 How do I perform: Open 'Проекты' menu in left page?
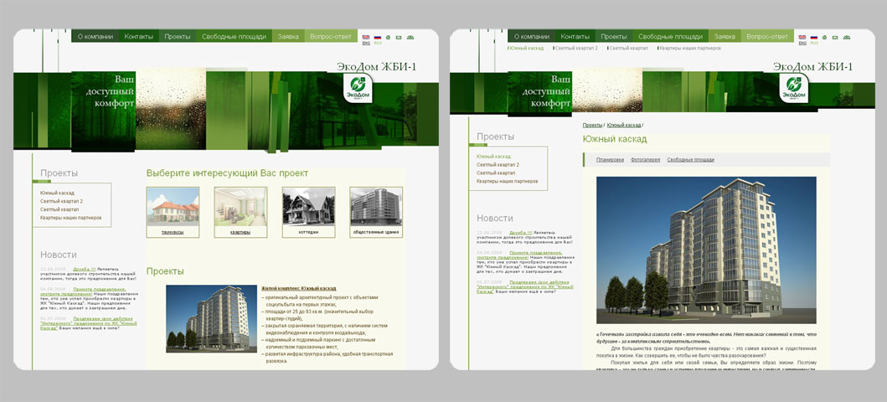tap(177, 36)
